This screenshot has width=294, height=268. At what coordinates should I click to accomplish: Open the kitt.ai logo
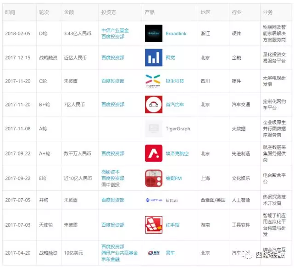(154, 200)
